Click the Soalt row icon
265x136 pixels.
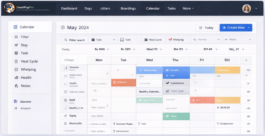(65, 100)
